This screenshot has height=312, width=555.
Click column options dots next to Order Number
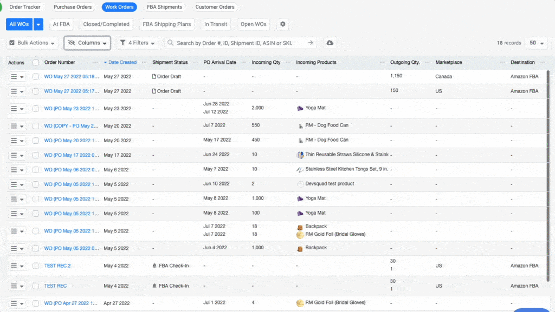[x=96, y=63]
